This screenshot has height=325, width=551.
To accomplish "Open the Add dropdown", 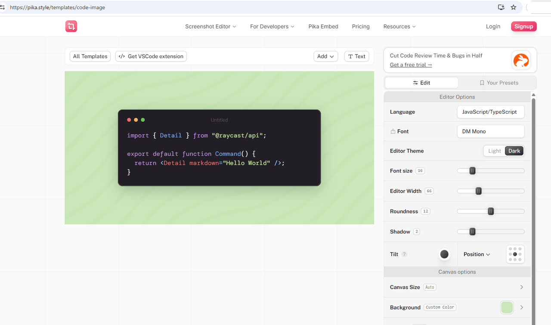I will point(326,56).
